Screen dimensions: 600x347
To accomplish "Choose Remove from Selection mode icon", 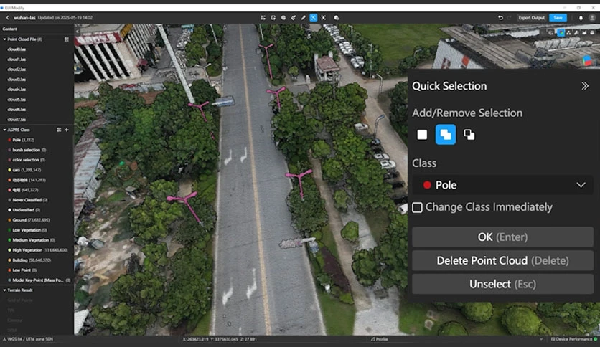I will point(469,135).
